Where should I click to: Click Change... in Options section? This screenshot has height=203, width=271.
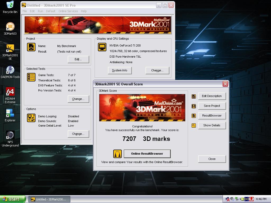coord(78,134)
